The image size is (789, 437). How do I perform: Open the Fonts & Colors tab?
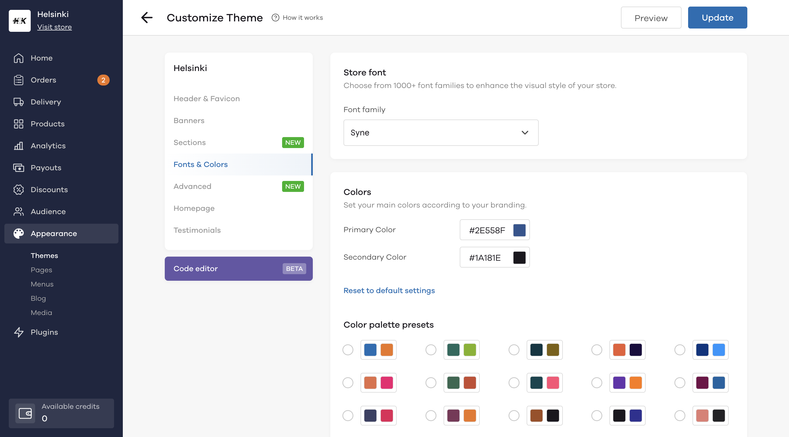click(x=239, y=164)
